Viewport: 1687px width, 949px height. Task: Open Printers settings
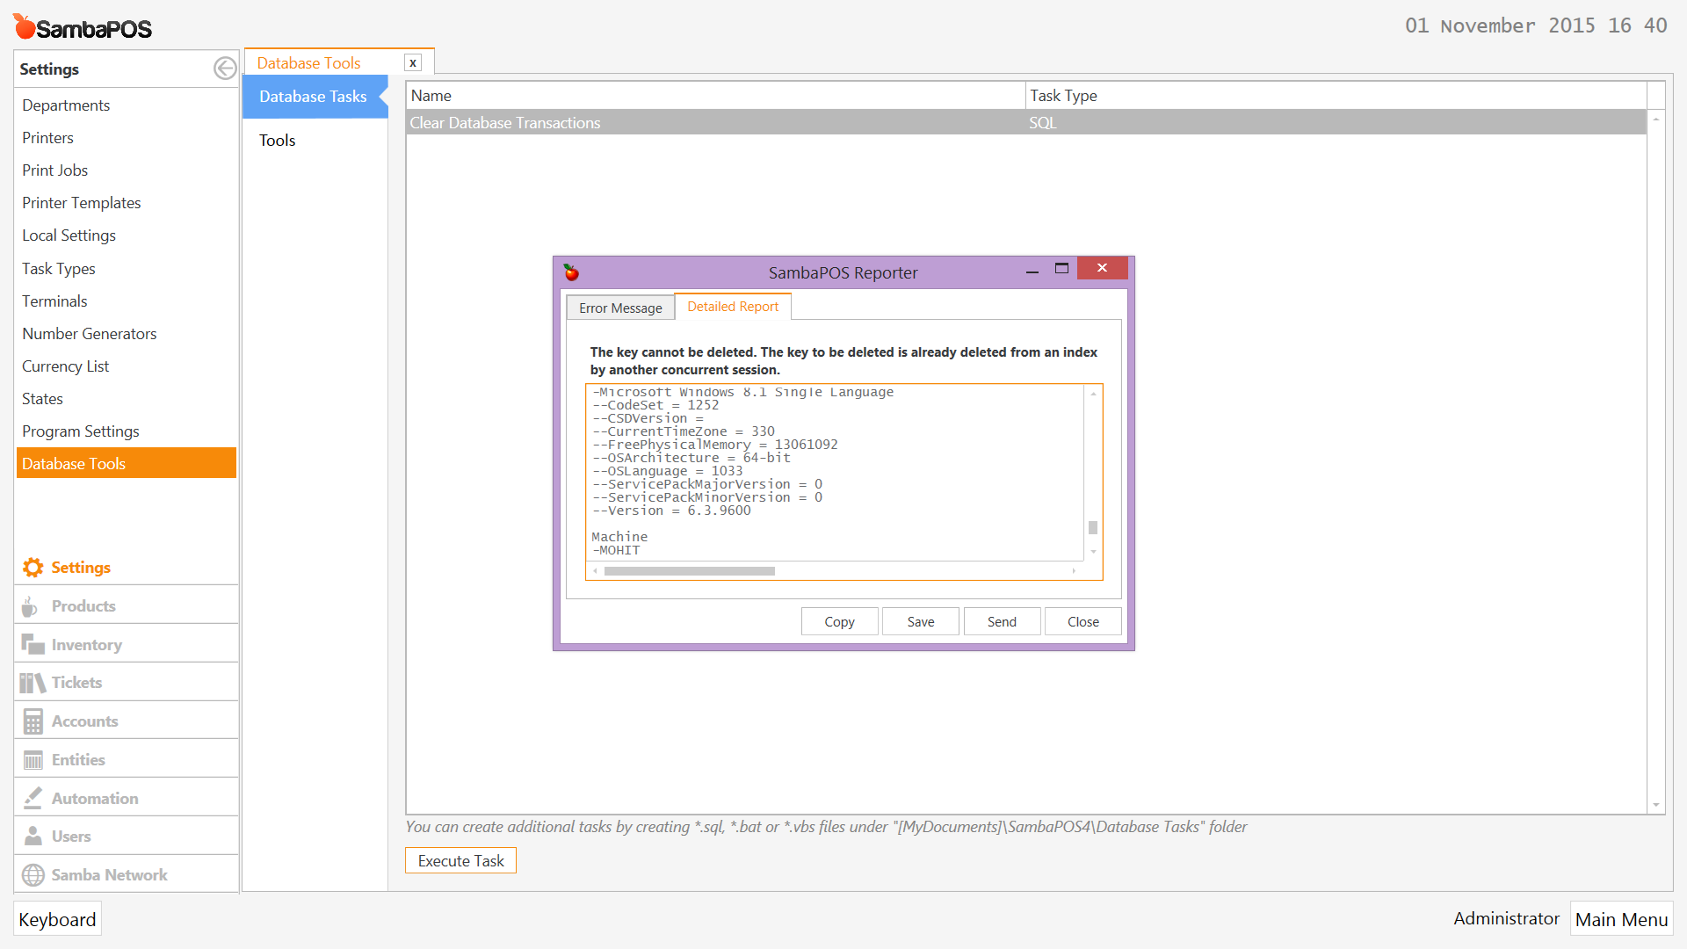pos(47,138)
